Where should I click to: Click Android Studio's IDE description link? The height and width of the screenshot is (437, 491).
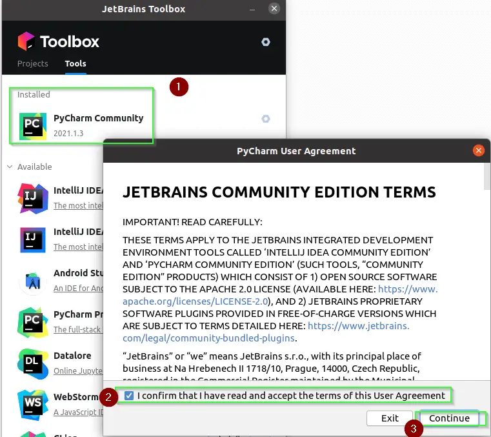pos(78,288)
